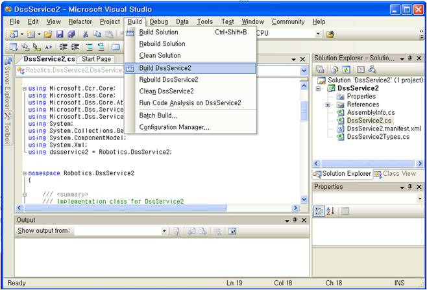427x290 pixels.
Task: Click the Save floppy disk icon
Action: coord(60,34)
